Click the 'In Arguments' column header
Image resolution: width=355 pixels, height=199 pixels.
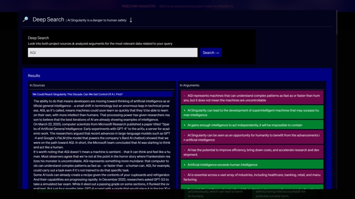[x=189, y=85]
